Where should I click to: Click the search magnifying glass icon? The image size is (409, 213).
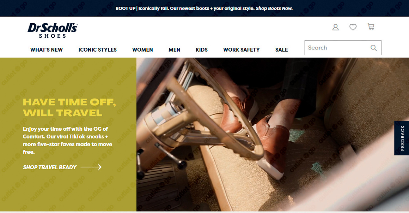click(x=373, y=48)
